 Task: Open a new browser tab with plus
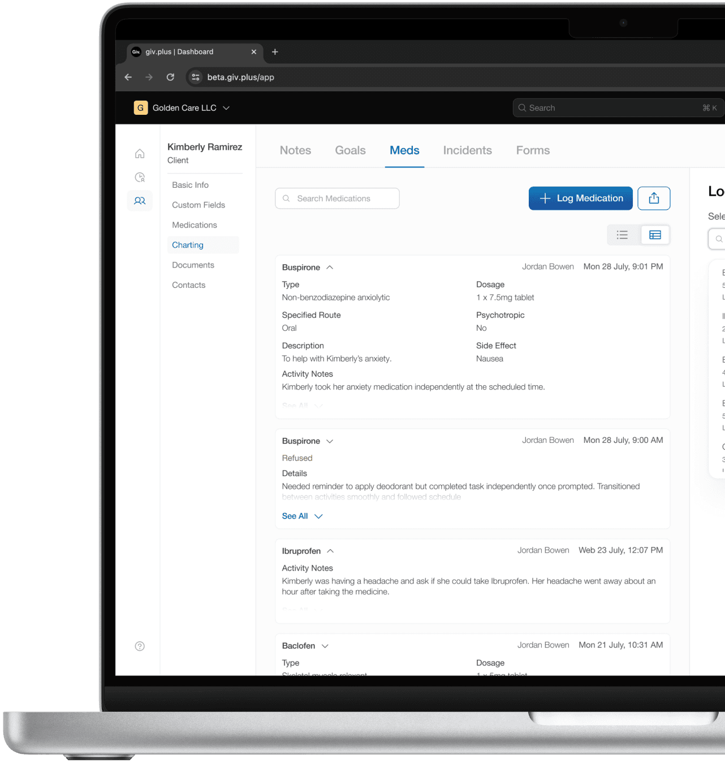point(275,51)
